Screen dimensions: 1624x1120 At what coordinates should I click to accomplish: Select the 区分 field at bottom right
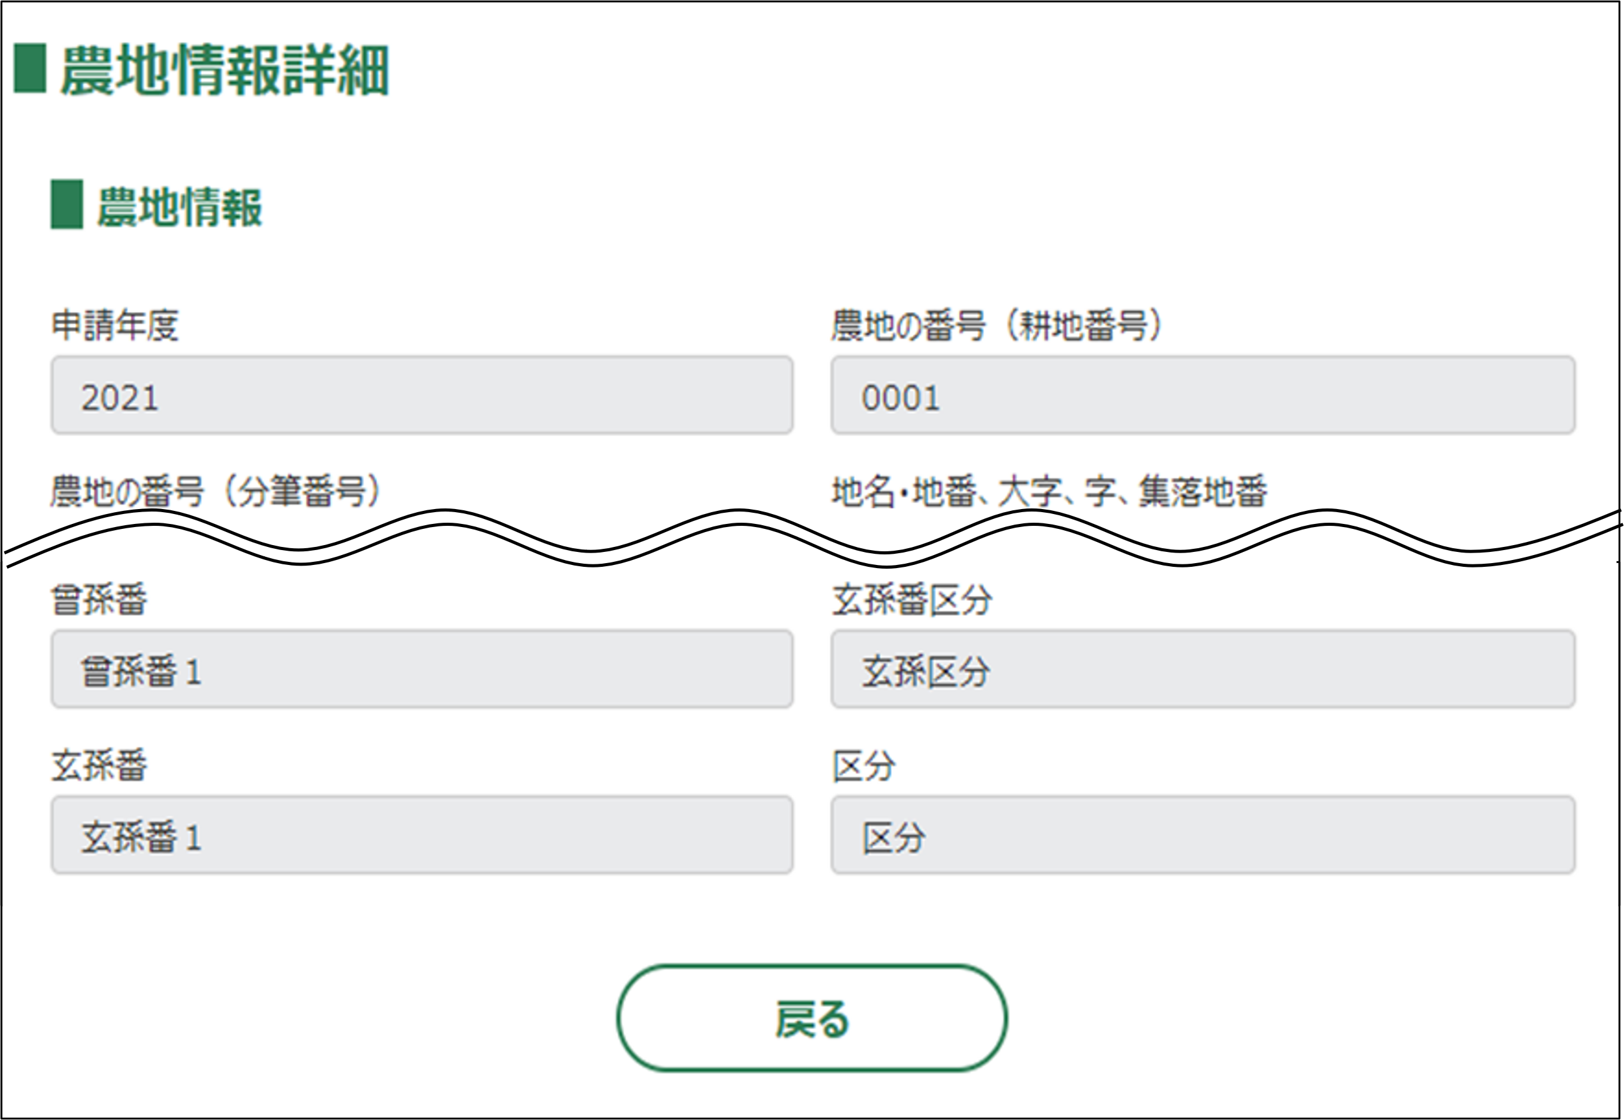pos(1203,835)
